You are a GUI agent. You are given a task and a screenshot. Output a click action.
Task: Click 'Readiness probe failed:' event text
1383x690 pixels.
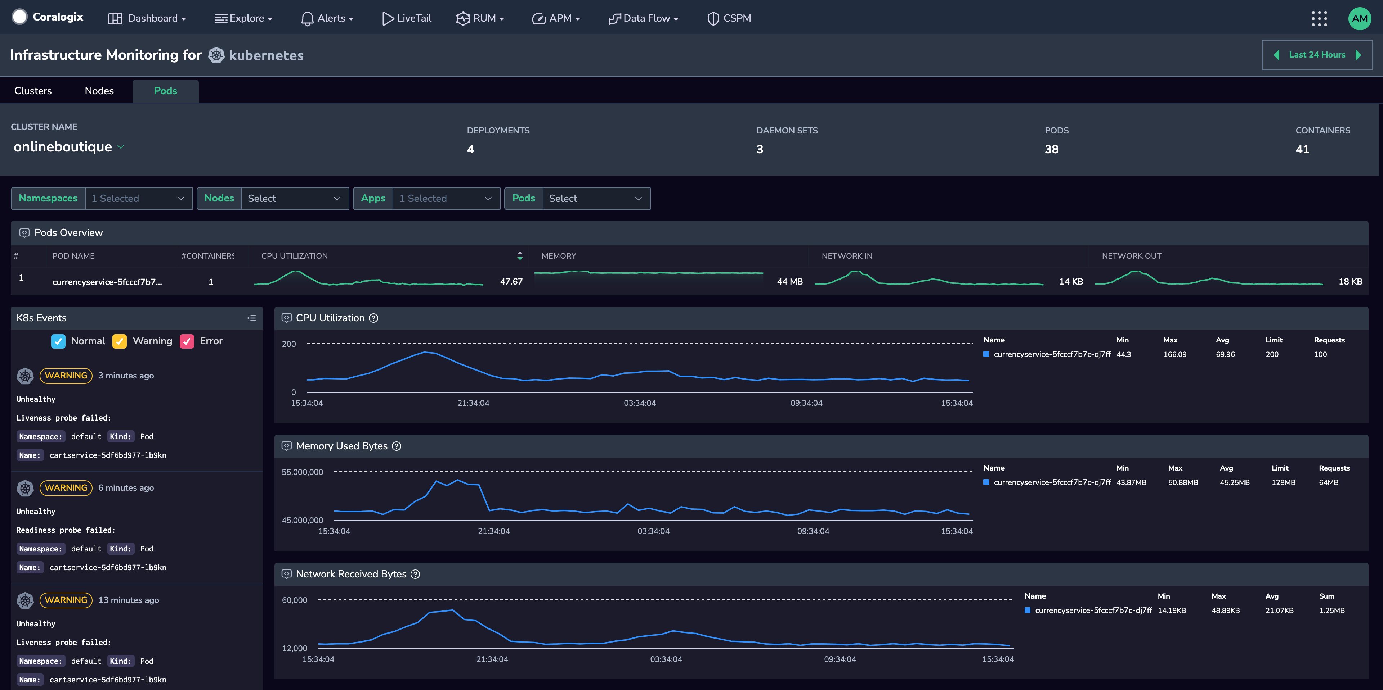click(66, 530)
